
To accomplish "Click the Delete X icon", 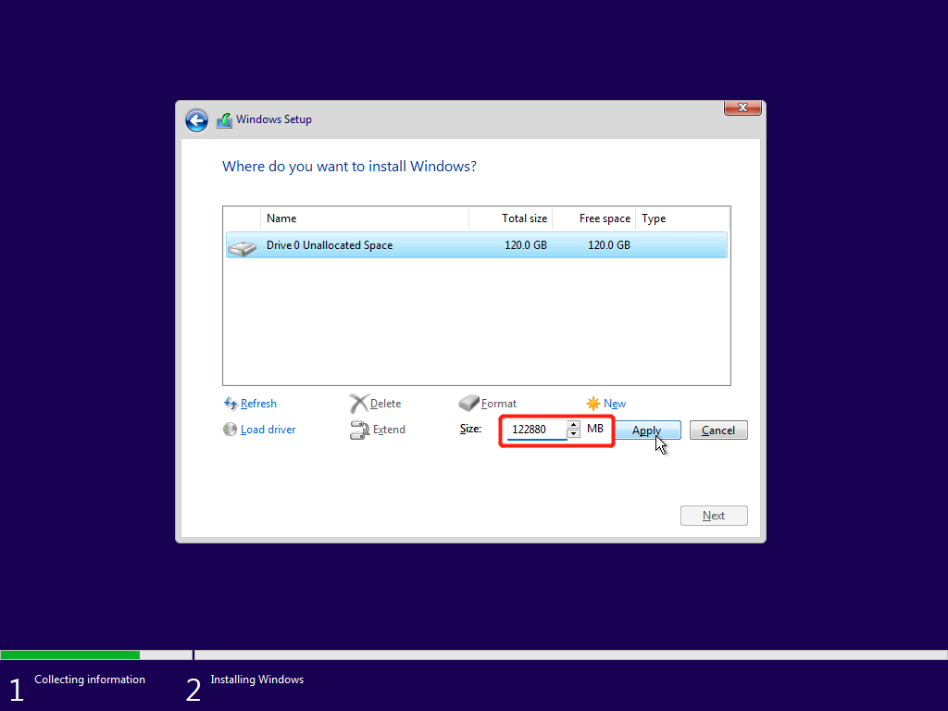I will (358, 404).
